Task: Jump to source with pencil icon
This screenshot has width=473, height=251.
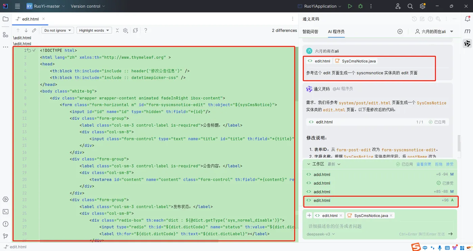Action: pyautogui.click(x=34, y=30)
